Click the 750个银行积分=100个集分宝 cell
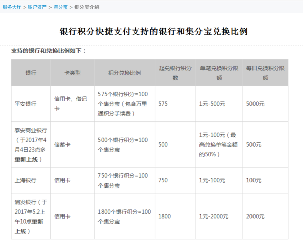The image size is (303, 245). pyautogui.click(x=124, y=180)
